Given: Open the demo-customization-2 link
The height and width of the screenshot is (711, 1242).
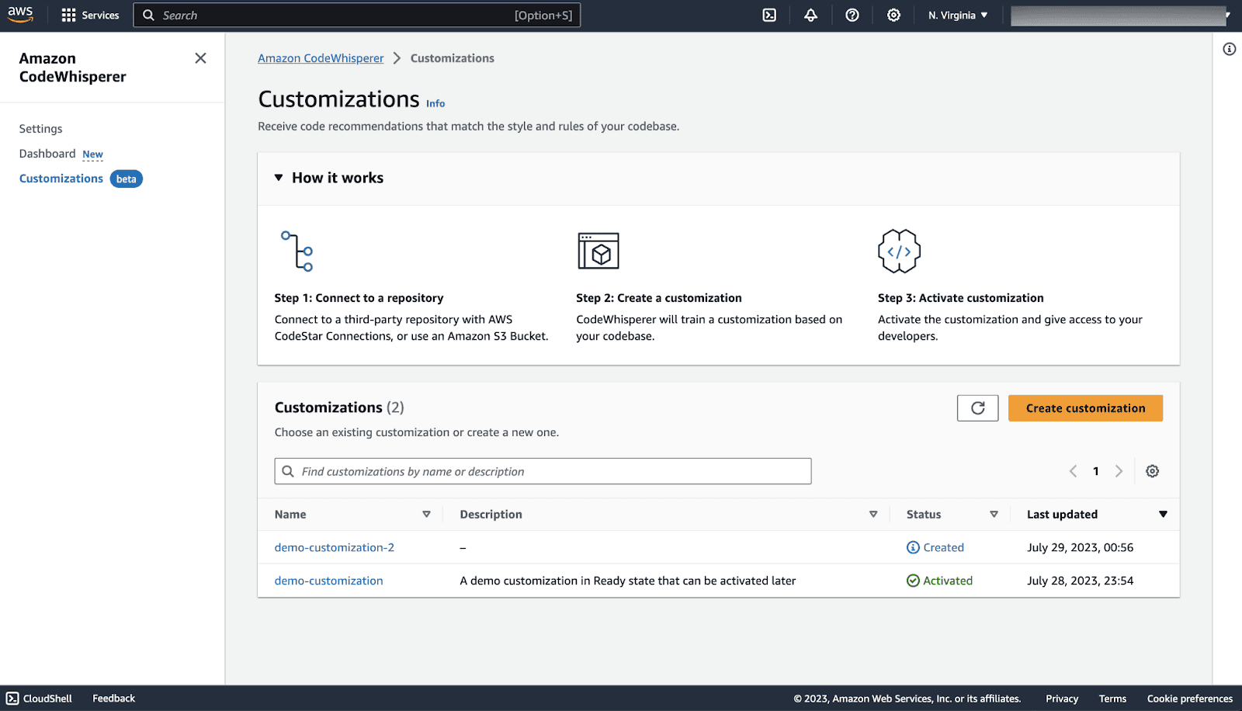Looking at the screenshot, I should 335,547.
